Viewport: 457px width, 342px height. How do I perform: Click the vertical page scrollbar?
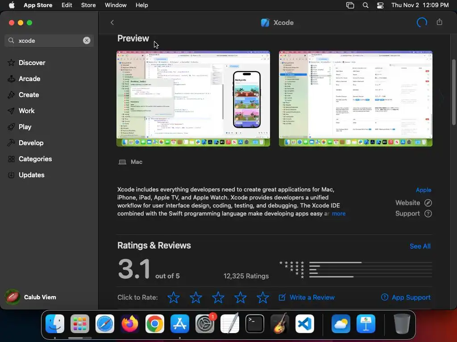(453, 92)
